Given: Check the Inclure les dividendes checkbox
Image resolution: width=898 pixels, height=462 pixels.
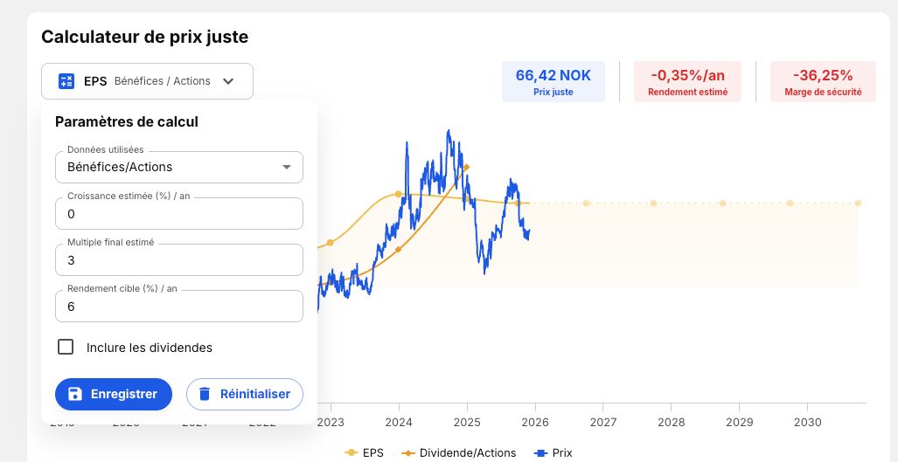Looking at the screenshot, I should point(66,347).
